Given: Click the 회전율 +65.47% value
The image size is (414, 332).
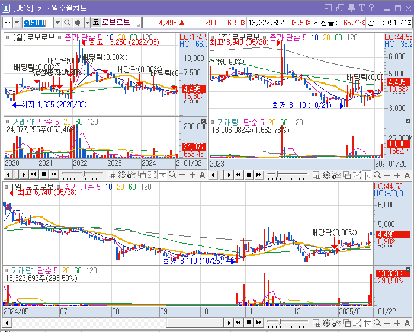Looking at the screenshot, I should (x=352, y=23).
